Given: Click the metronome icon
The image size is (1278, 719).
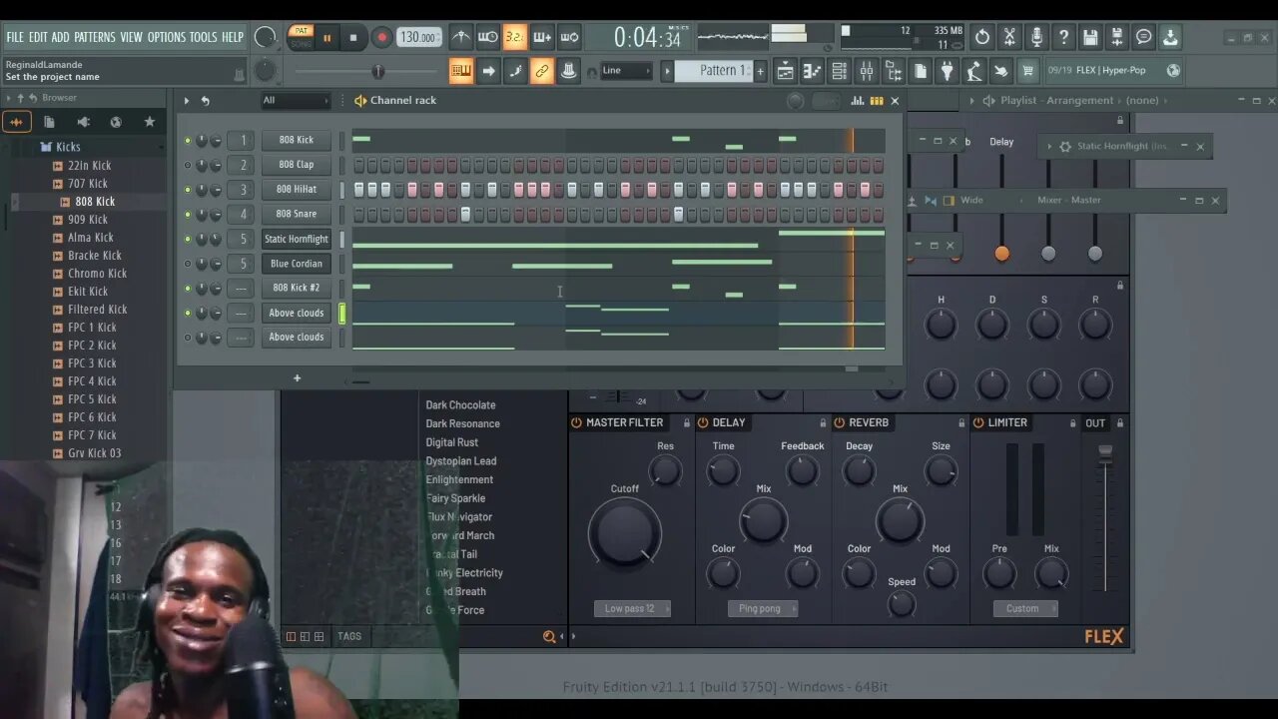Looking at the screenshot, I should pyautogui.click(x=460, y=38).
